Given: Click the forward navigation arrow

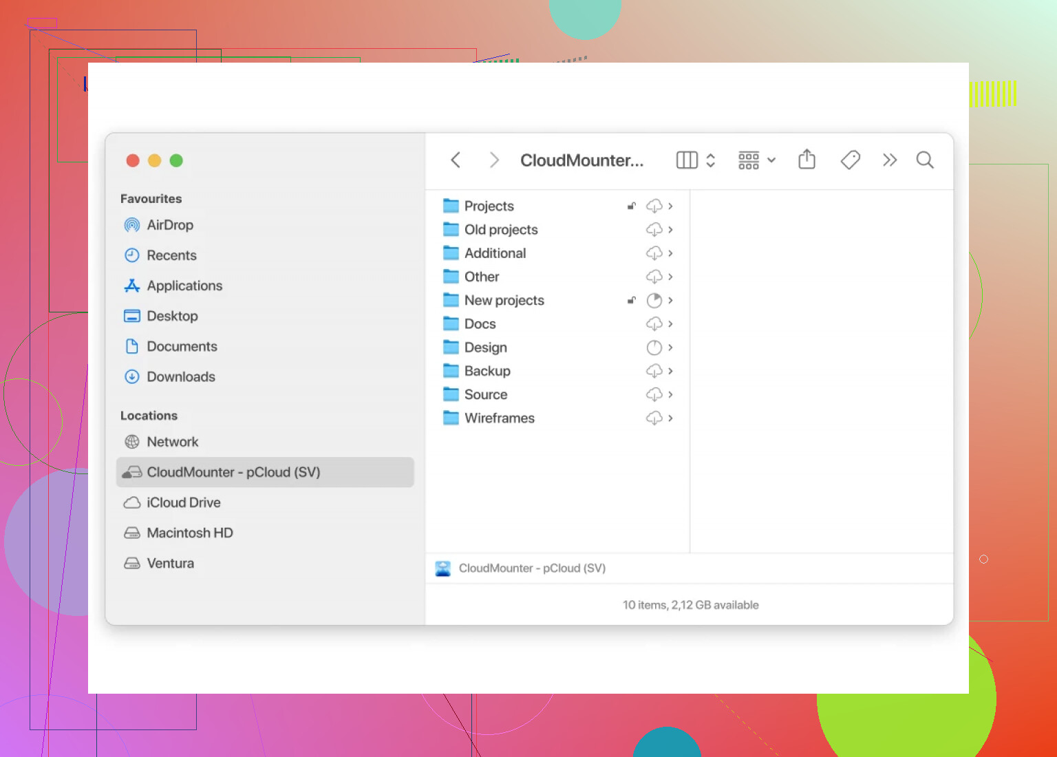Looking at the screenshot, I should (493, 160).
